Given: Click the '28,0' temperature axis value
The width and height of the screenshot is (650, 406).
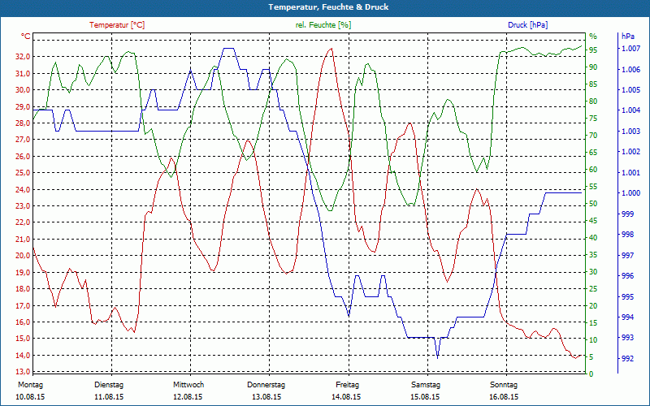Looking at the screenshot, I should pyautogui.click(x=24, y=123).
